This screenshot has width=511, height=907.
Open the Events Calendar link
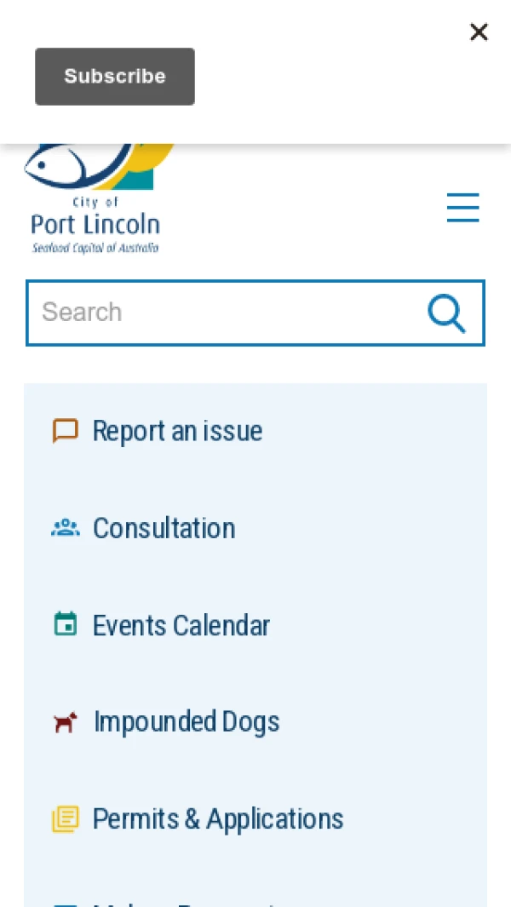tap(181, 625)
